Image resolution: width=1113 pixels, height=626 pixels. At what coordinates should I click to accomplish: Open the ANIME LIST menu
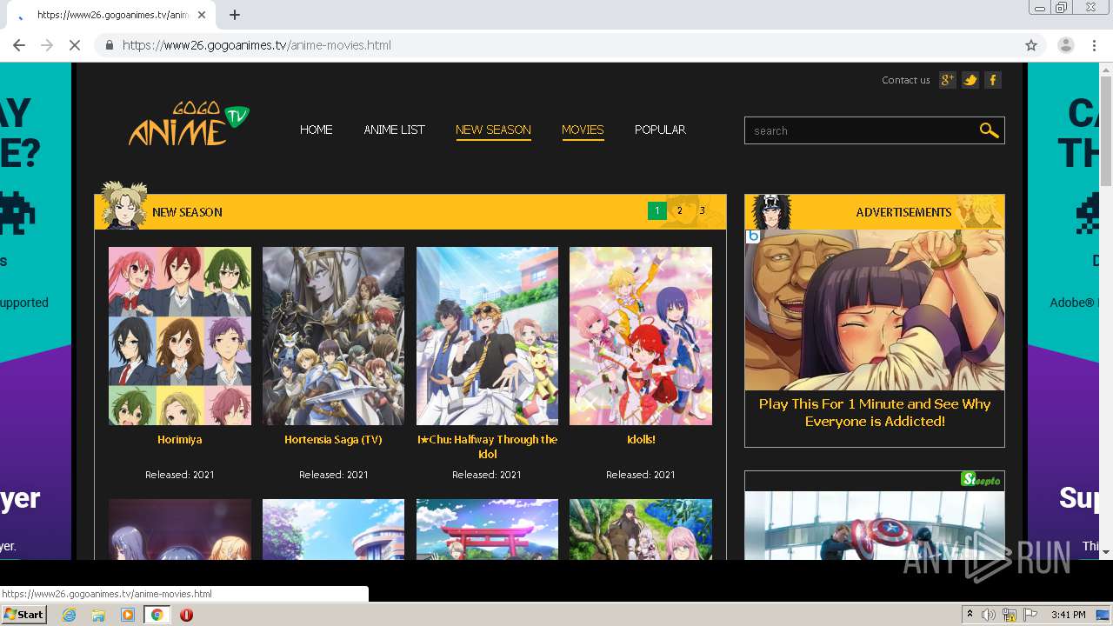click(395, 130)
